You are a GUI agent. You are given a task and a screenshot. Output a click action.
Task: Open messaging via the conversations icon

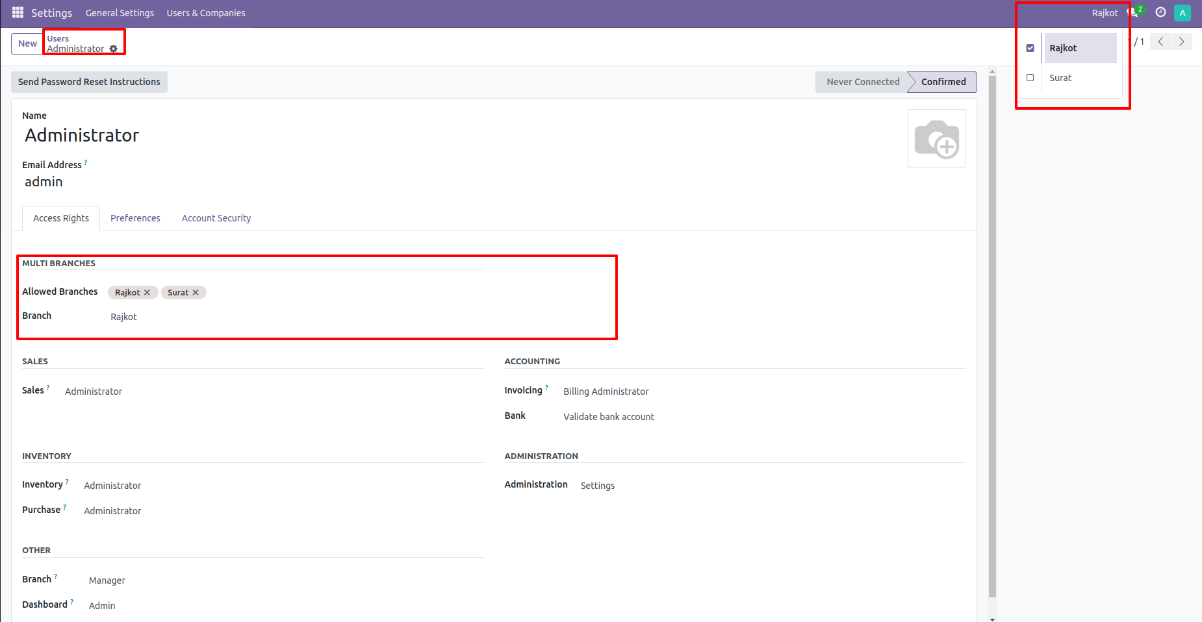(1132, 12)
